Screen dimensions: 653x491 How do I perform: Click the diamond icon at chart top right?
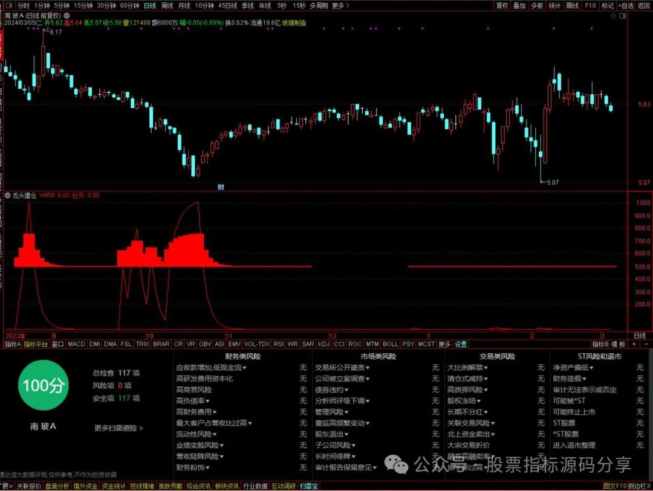613,16
